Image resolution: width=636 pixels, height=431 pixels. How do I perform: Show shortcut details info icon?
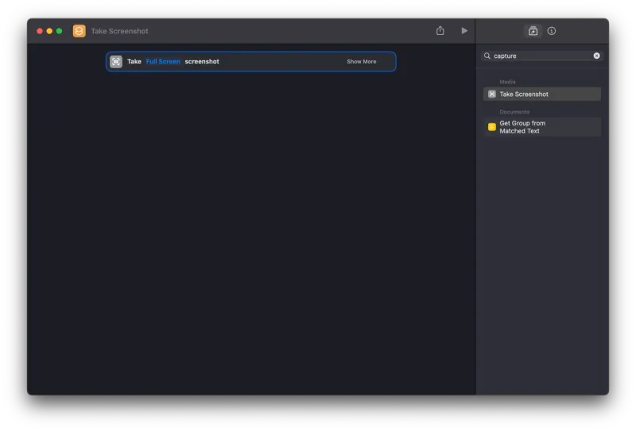[551, 31]
